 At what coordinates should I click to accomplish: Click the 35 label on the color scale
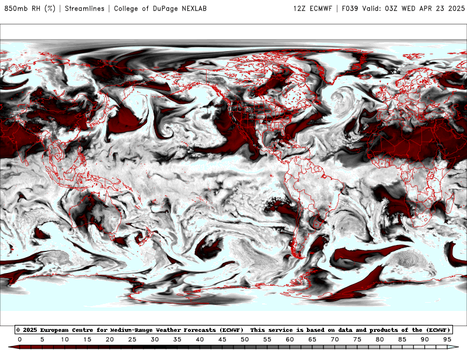[177, 339]
